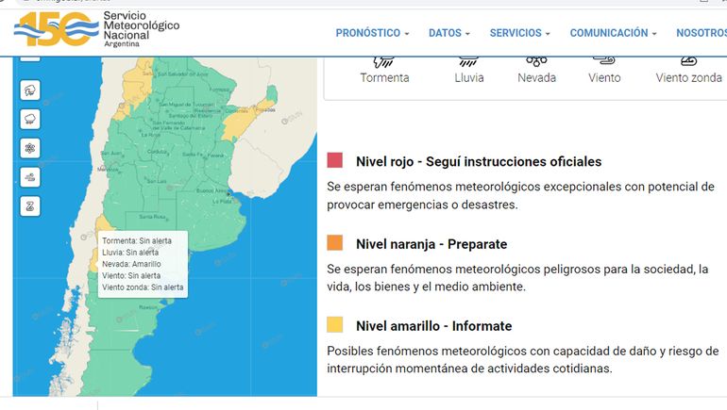Viewport: 727px width, 410px height.
Task: Click the orange Nivel naranja color square
Action: coord(335,243)
